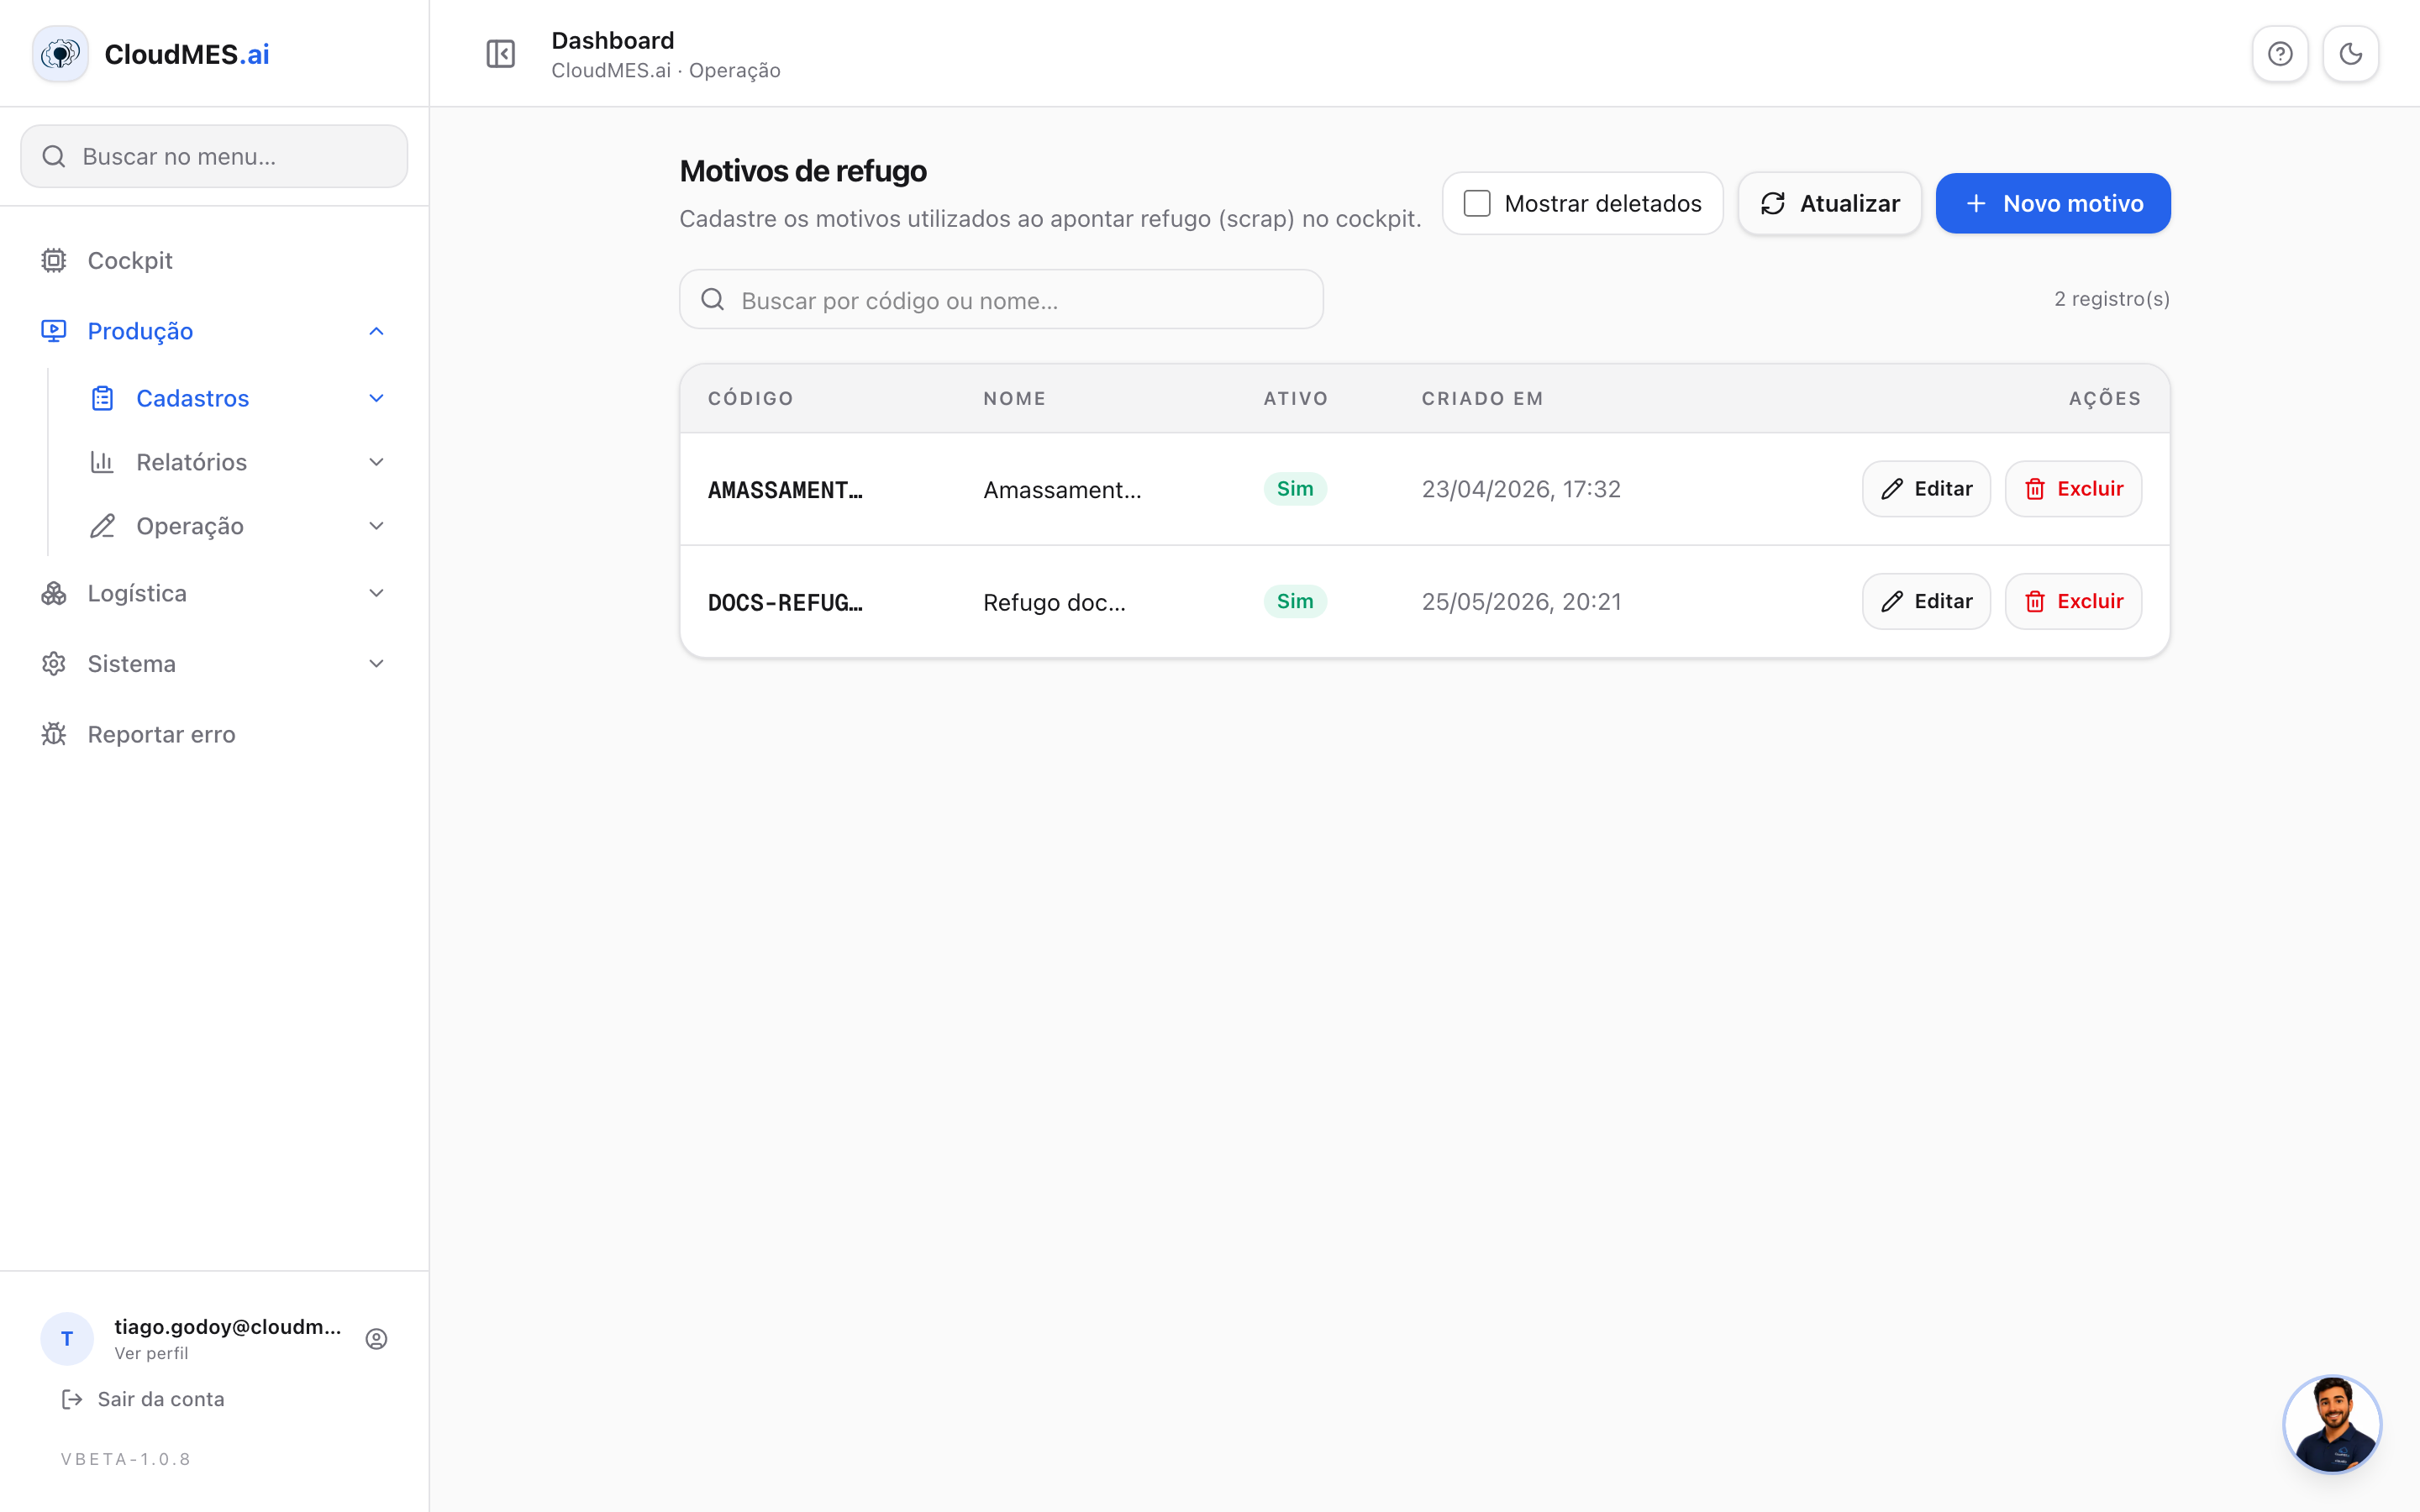Select Produção in the sidebar

[x=214, y=331]
